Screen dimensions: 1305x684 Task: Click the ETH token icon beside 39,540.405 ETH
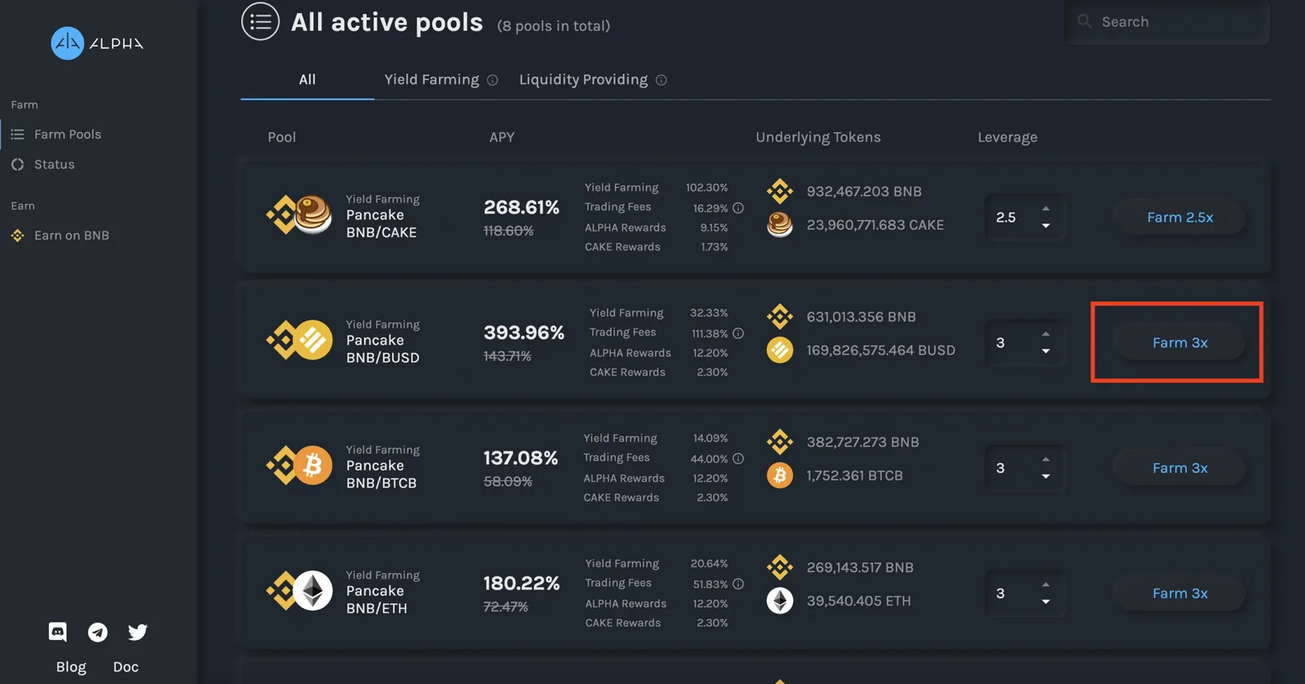point(780,601)
